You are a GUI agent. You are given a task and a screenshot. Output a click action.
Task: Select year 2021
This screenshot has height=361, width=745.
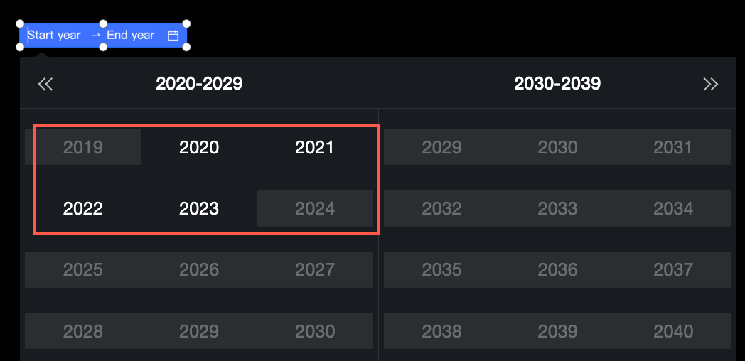pos(314,147)
